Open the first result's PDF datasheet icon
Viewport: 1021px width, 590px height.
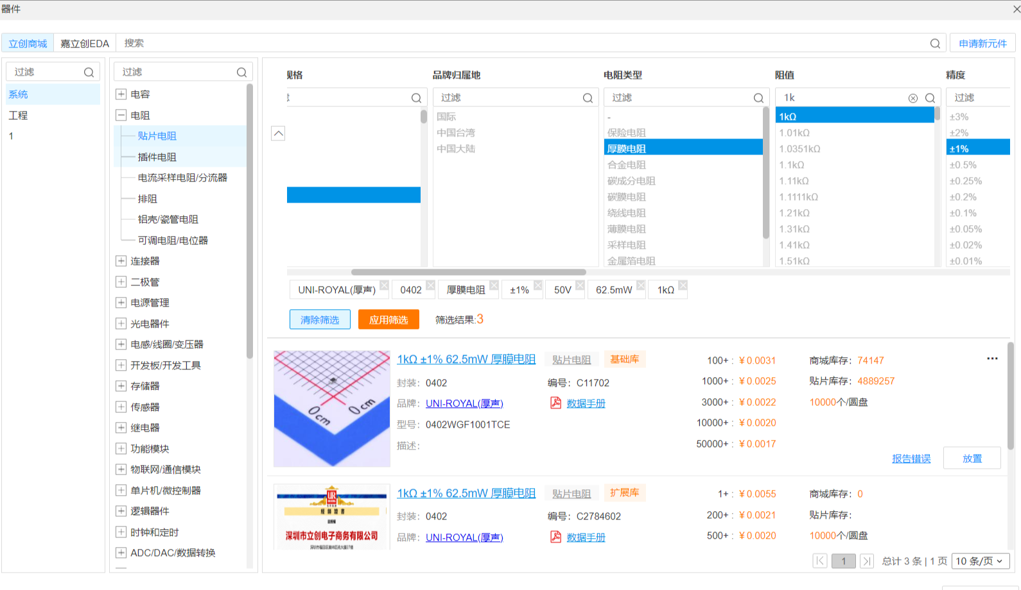pos(555,403)
